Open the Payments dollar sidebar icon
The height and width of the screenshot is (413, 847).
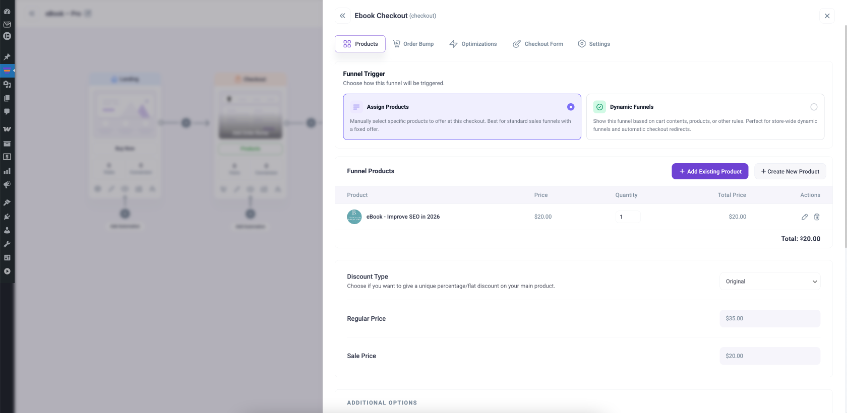point(7,157)
